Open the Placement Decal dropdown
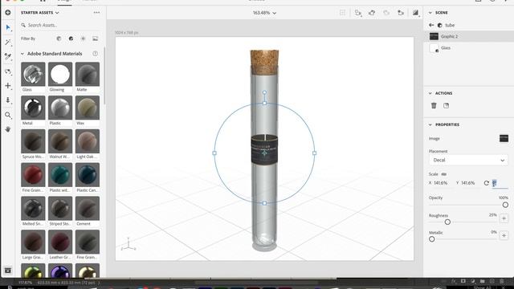This screenshot has width=514, height=289. (x=468, y=161)
